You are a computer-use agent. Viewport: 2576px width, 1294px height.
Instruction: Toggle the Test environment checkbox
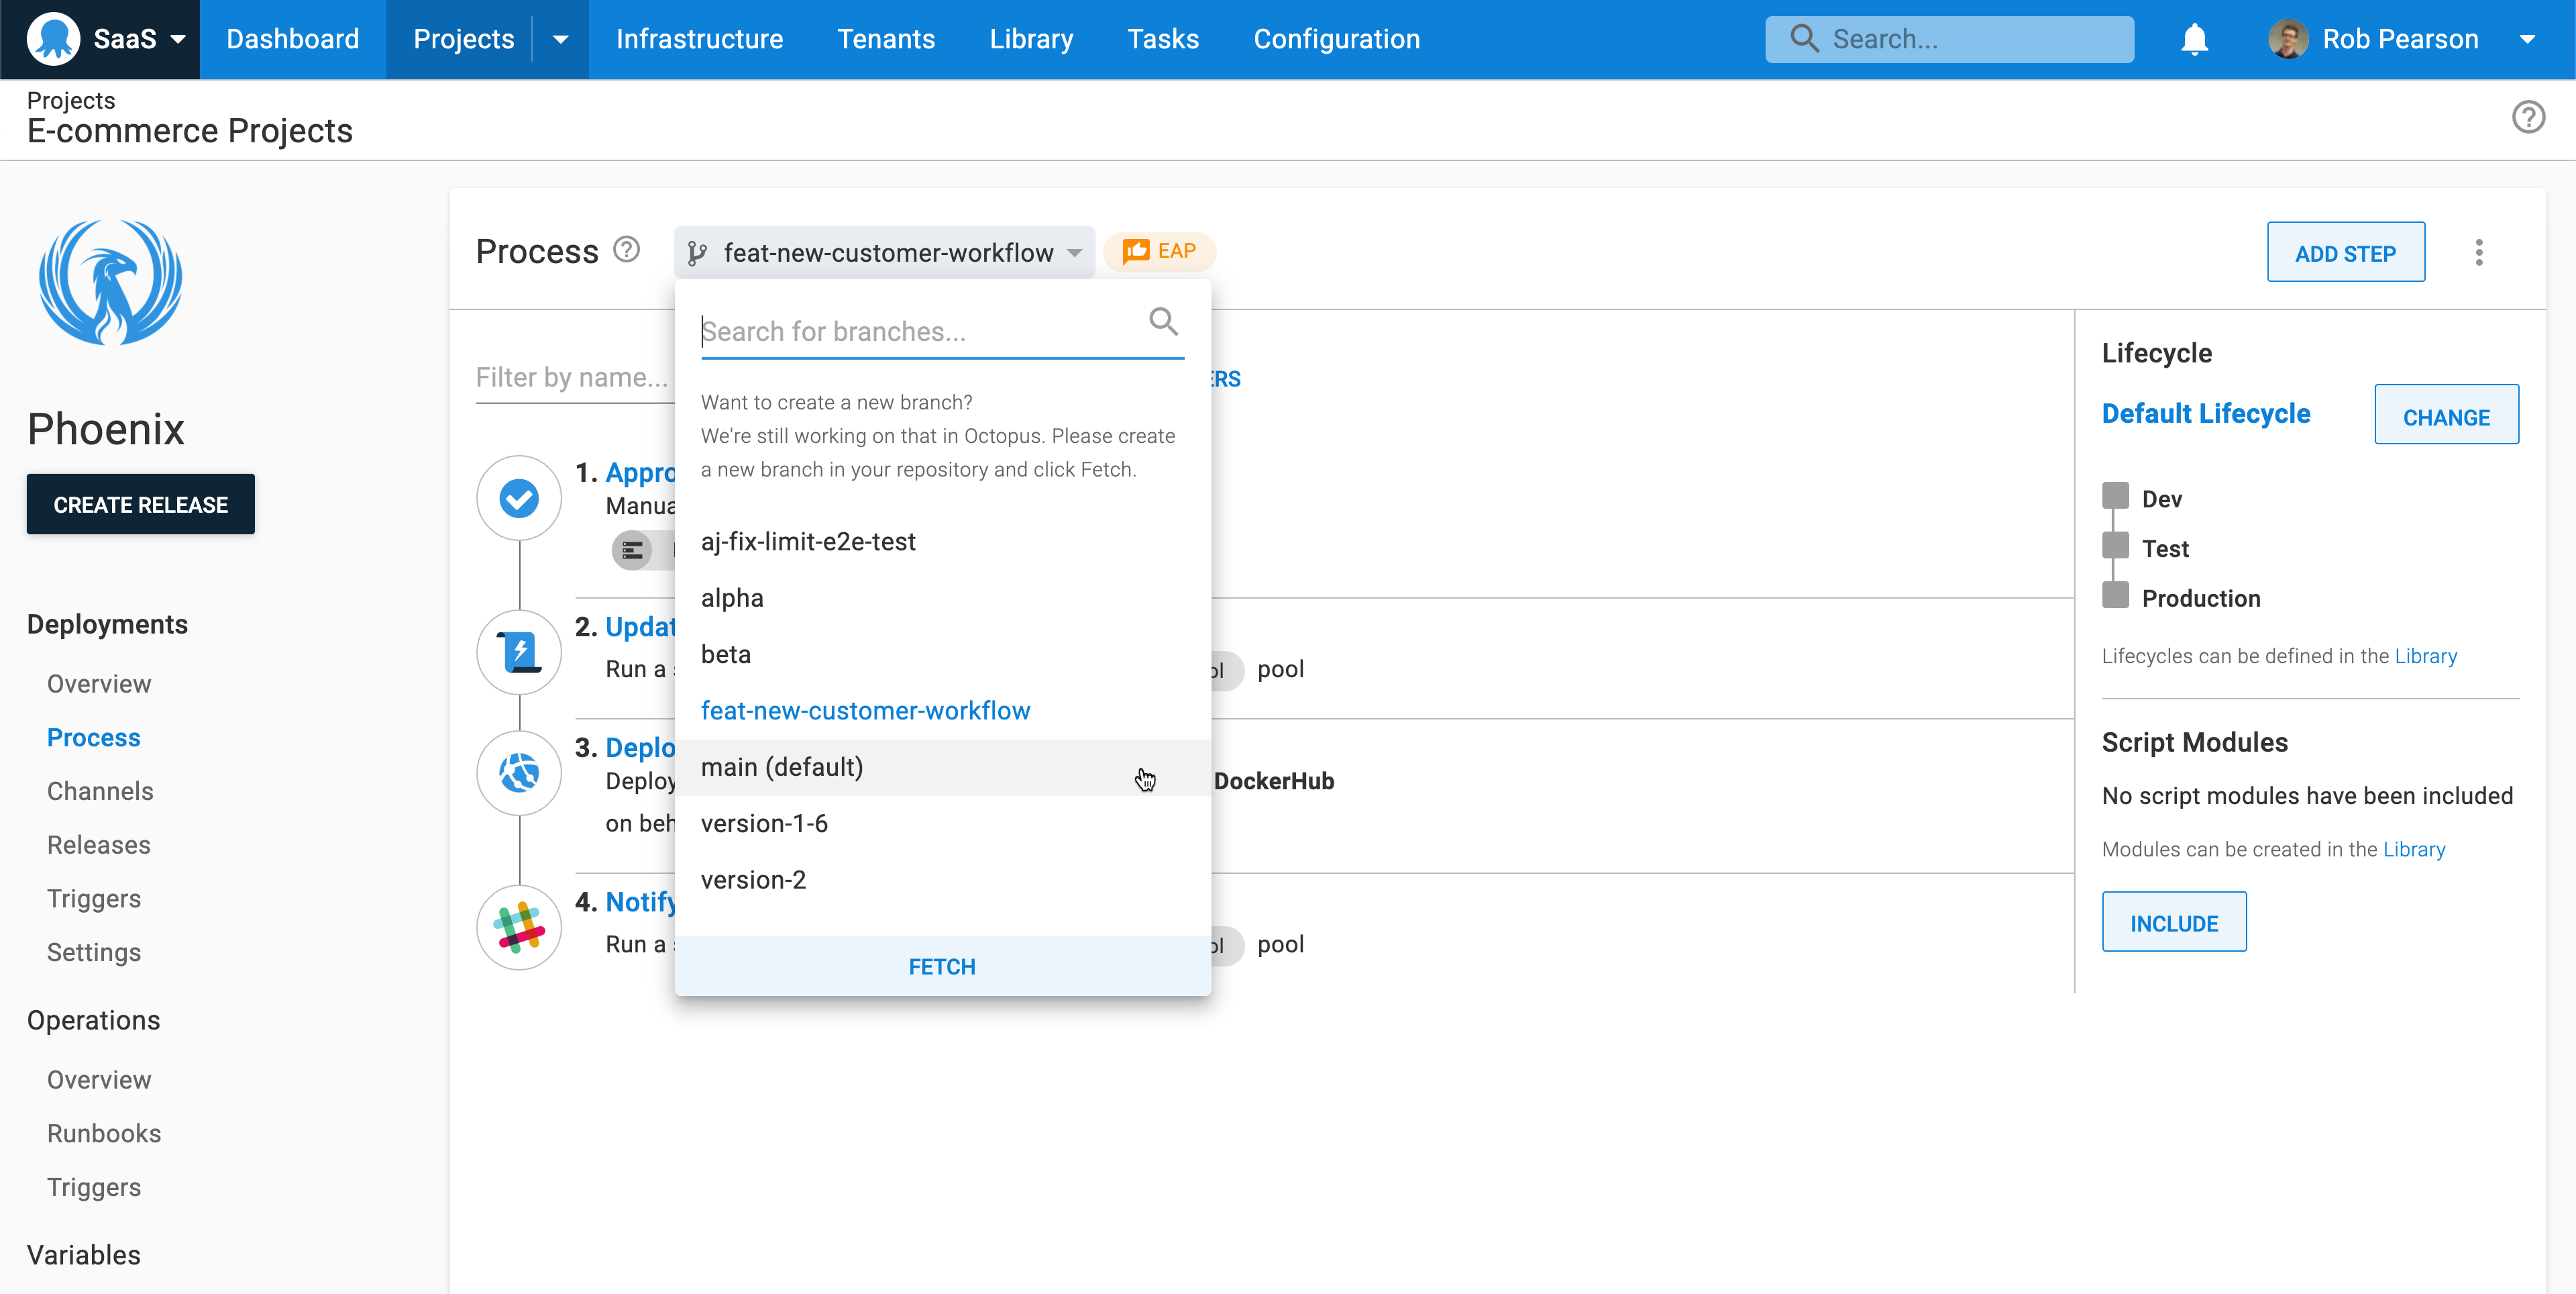[x=2115, y=546]
